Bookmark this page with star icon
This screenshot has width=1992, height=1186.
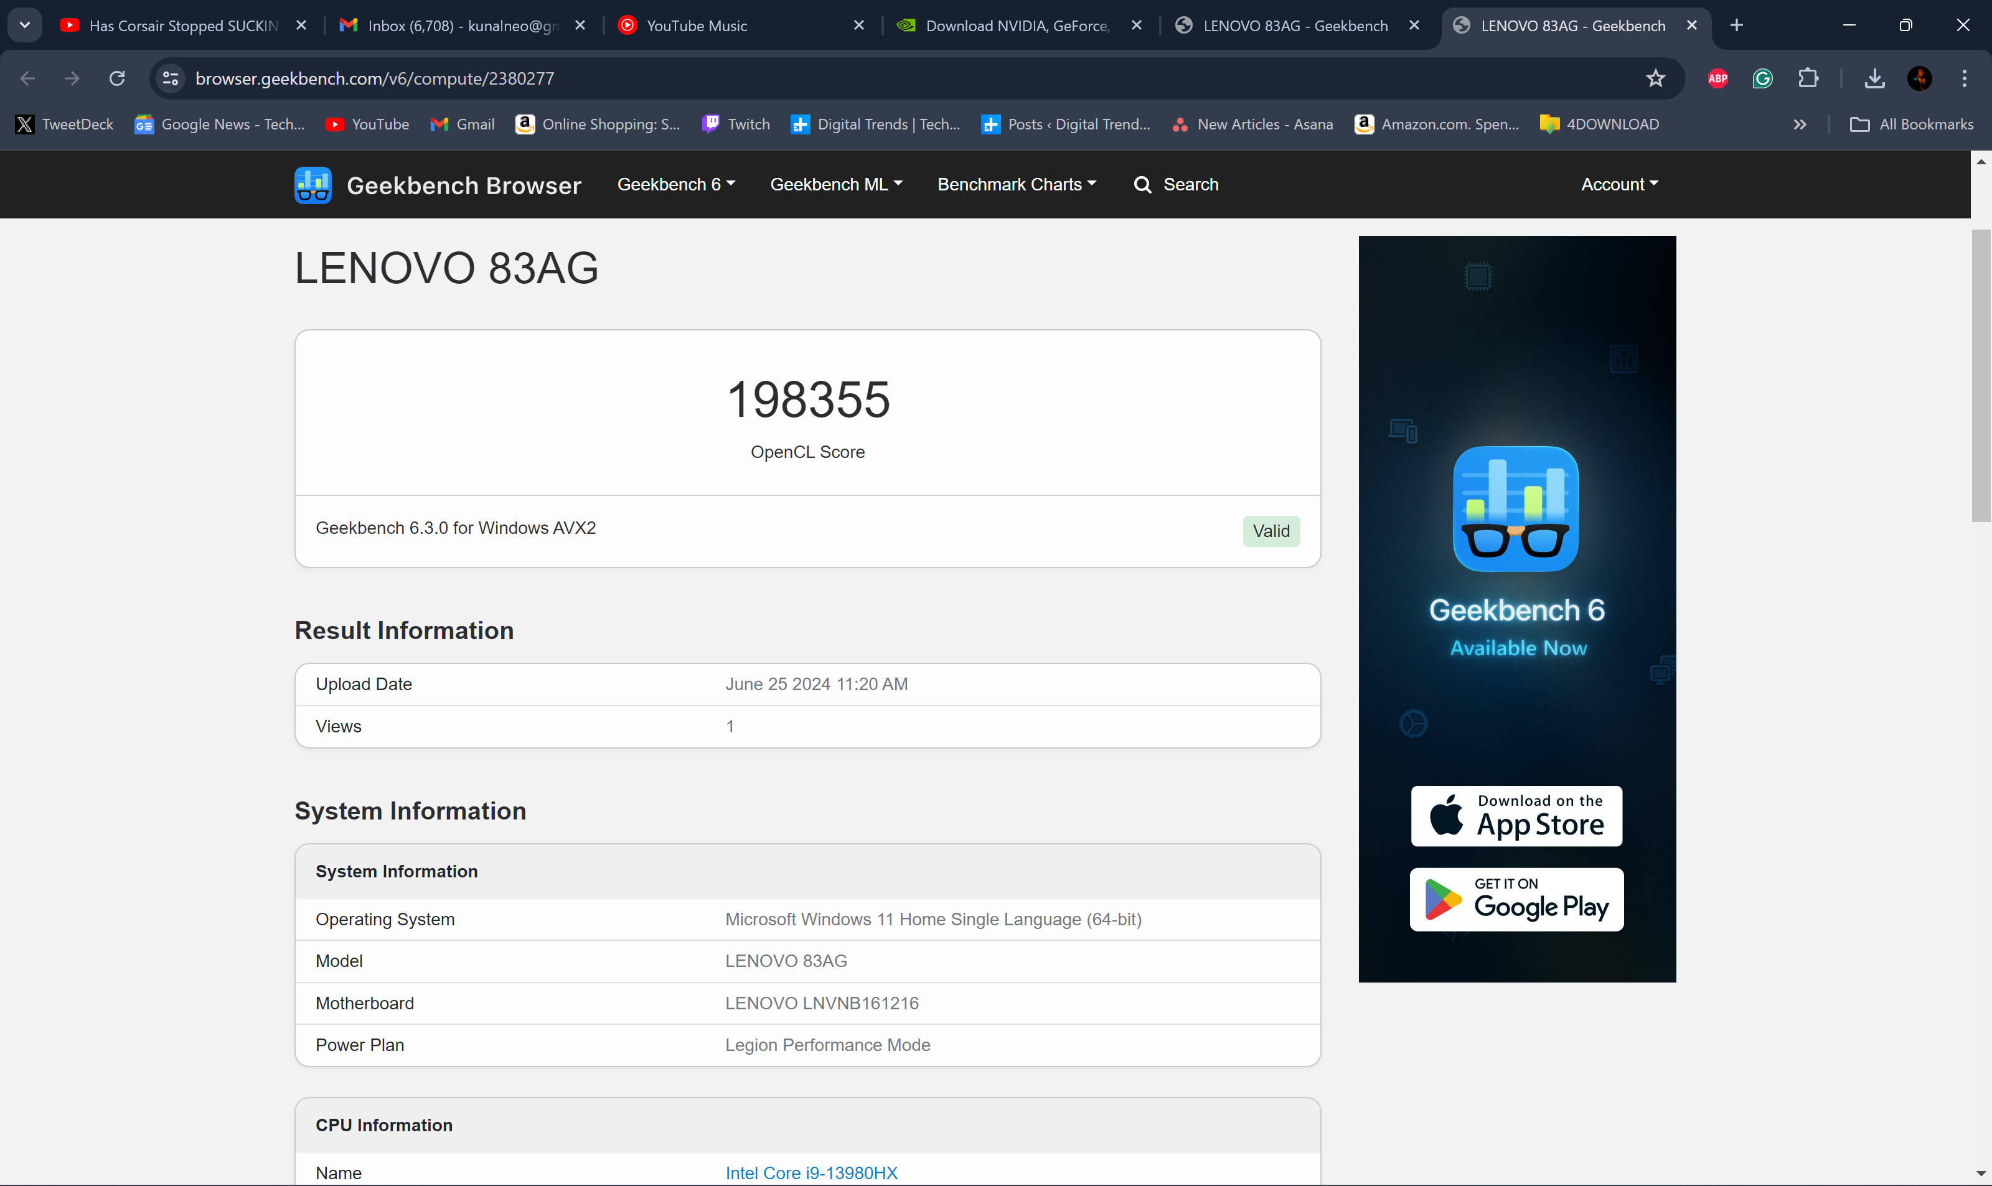pos(1655,78)
